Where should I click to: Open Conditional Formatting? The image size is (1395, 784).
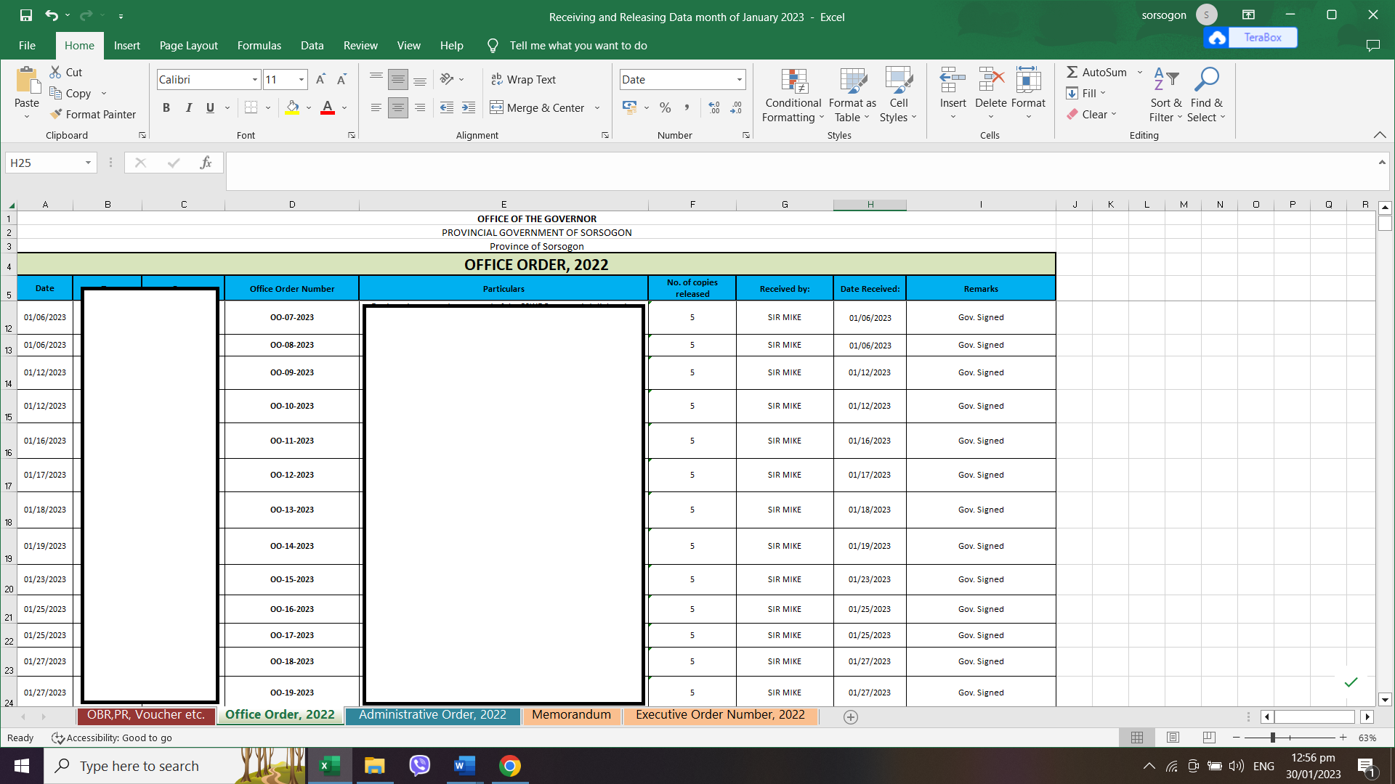coord(793,95)
